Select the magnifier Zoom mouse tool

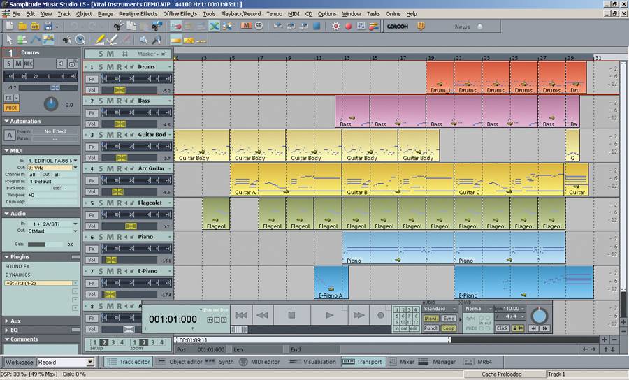click(157, 40)
